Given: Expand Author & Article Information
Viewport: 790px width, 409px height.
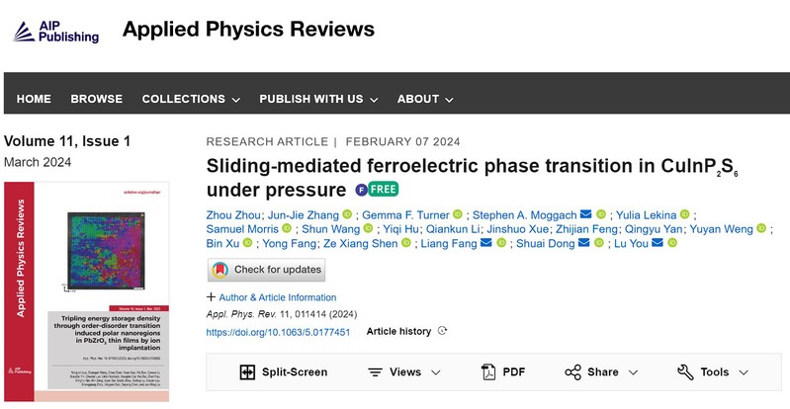Looking at the screenshot, I should pyautogui.click(x=271, y=297).
